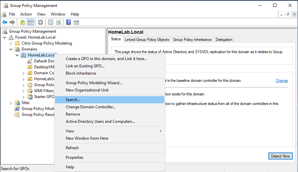Choose Refresh in the context menu
This screenshot has height=172, width=298.
click(110, 148)
